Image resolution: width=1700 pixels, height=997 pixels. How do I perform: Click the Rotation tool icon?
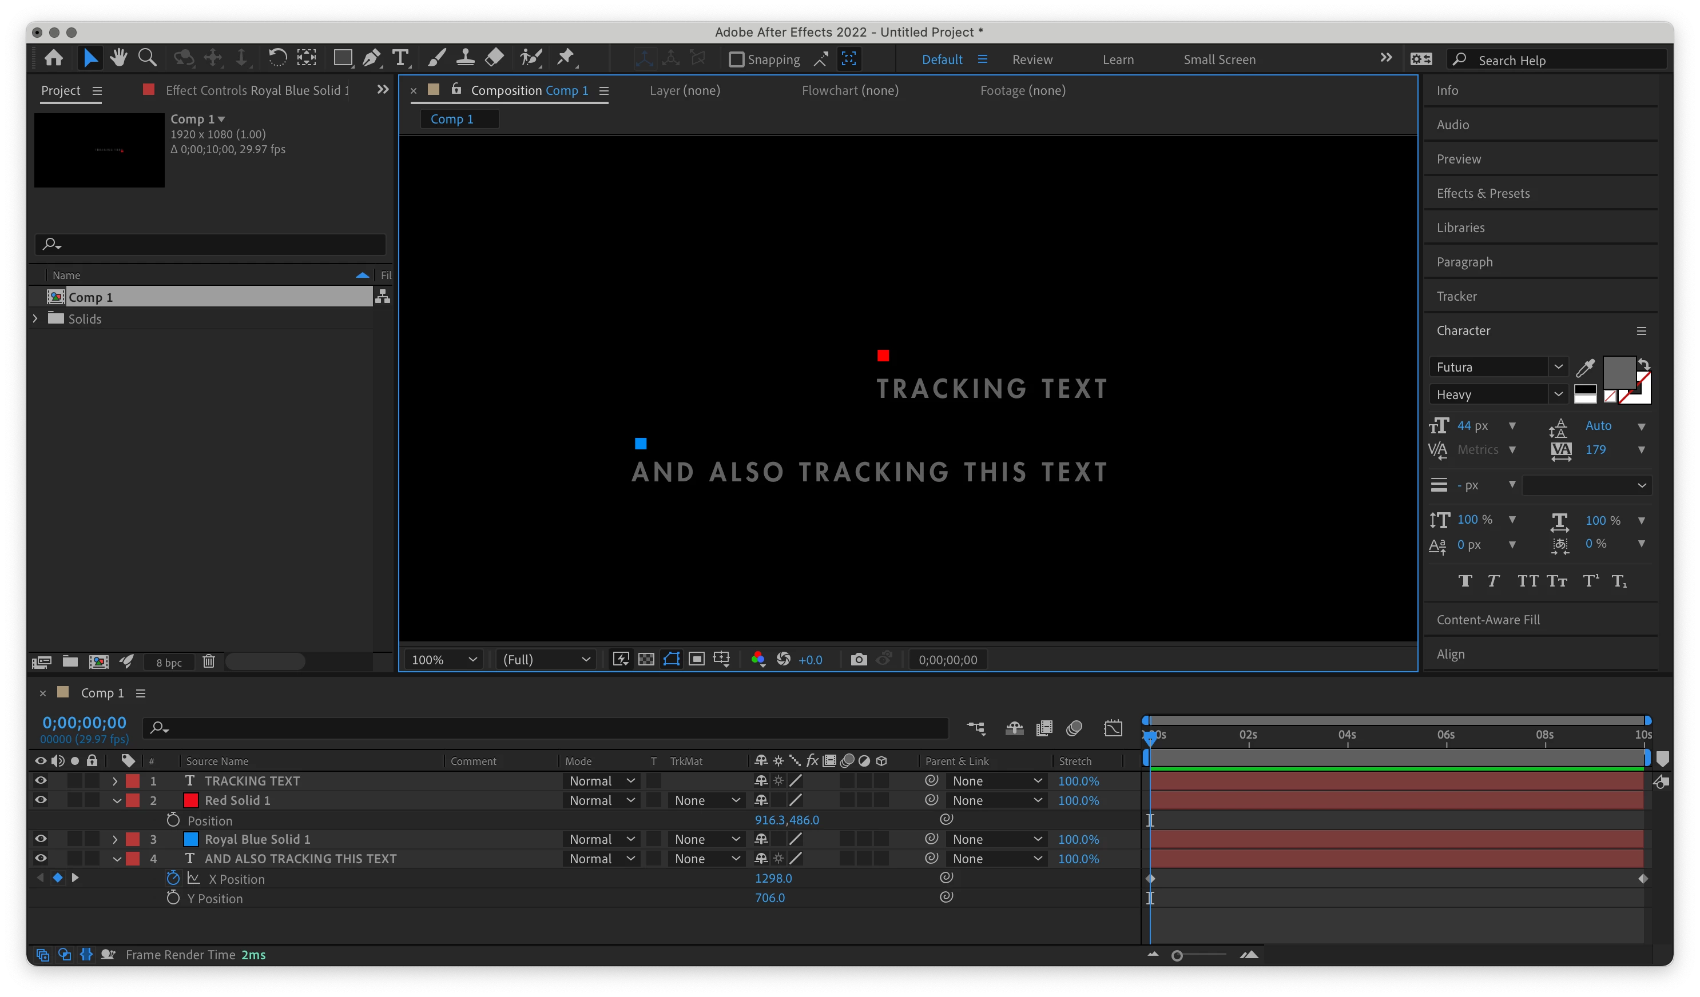click(x=277, y=59)
